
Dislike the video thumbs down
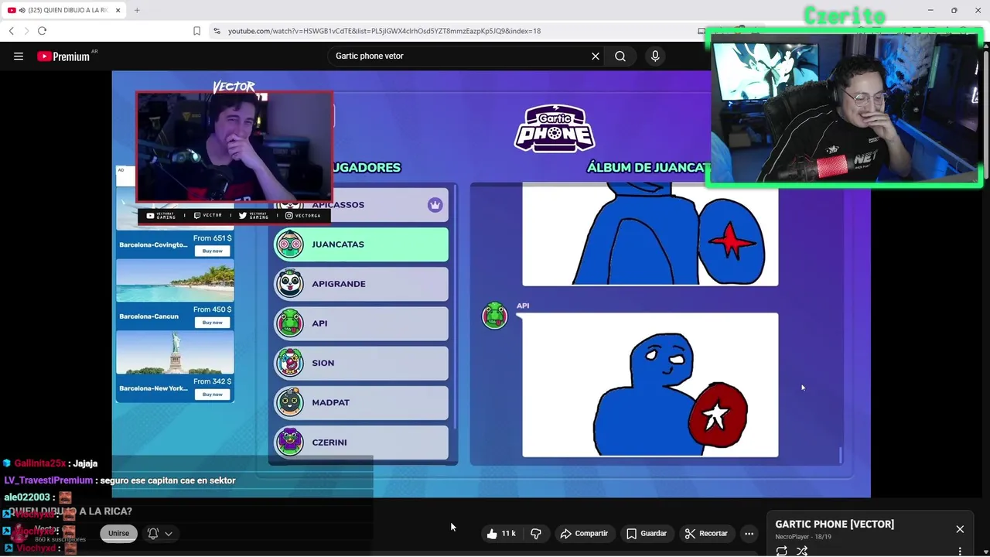click(x=536, y=534)
